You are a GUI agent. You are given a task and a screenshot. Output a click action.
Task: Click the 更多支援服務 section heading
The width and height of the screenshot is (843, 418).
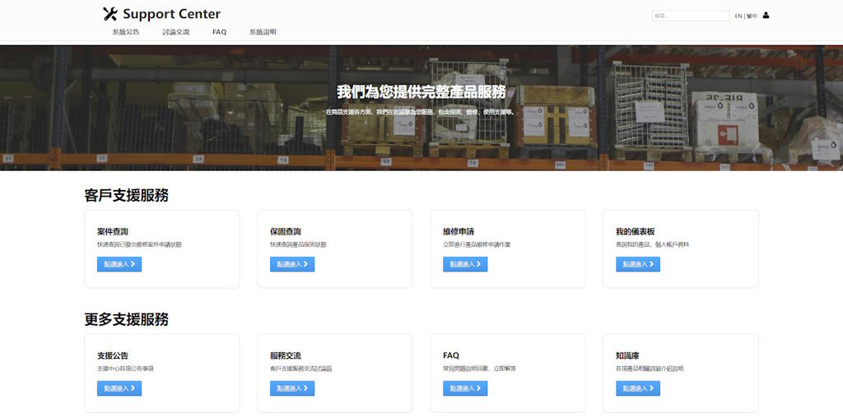(126, 320)
